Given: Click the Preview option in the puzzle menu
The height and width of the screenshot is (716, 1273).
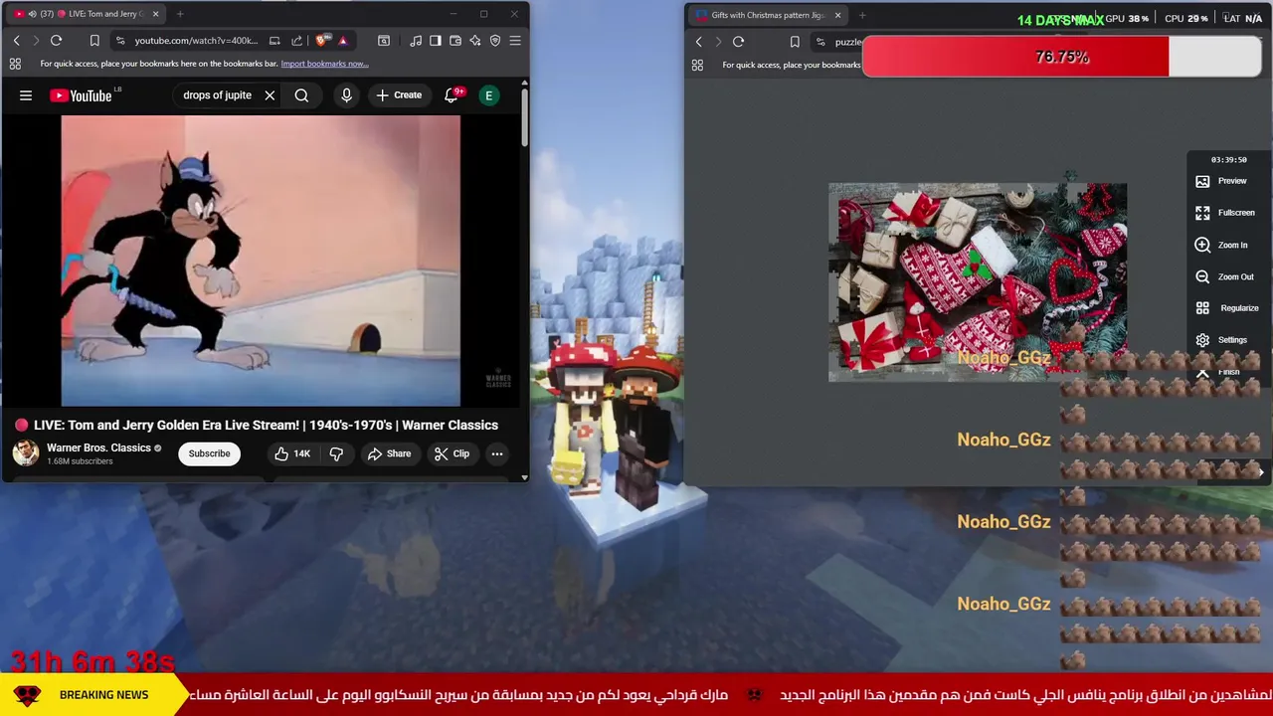Looking at the screenshot, I should click(1221, 181).
